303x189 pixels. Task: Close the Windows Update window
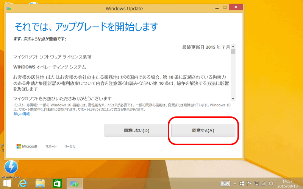click(236, 8)
